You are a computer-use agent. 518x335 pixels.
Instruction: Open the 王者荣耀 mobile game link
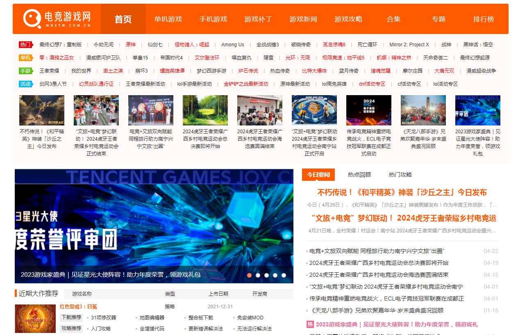tap(49, 71)
